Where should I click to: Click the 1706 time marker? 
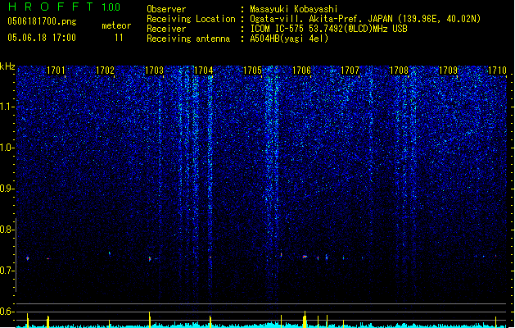pyautogui.click(x=301, y=71)
